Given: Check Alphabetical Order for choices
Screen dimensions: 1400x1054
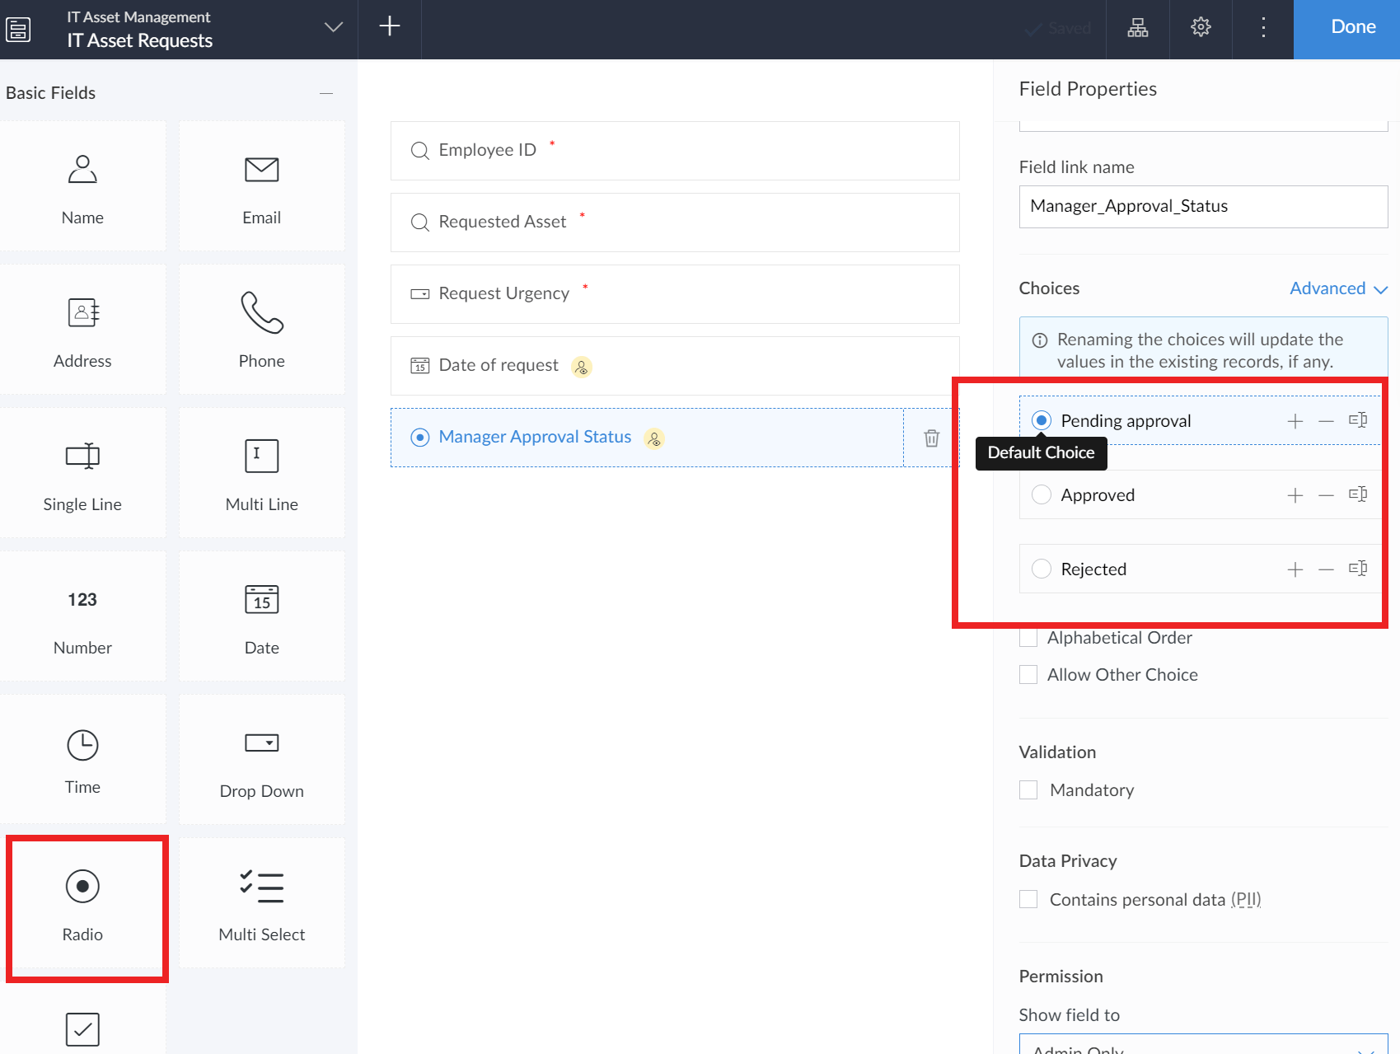Looking at the screenshot, I should pyautogui.click(x=1028, y=637).
